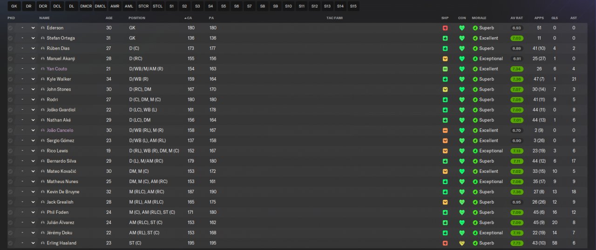Select the S1 substitute slot button
The height and width of the screenshot is (250, 596).
click(x=172, y=6)
